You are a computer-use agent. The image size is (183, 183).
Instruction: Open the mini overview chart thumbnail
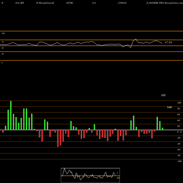90,175
